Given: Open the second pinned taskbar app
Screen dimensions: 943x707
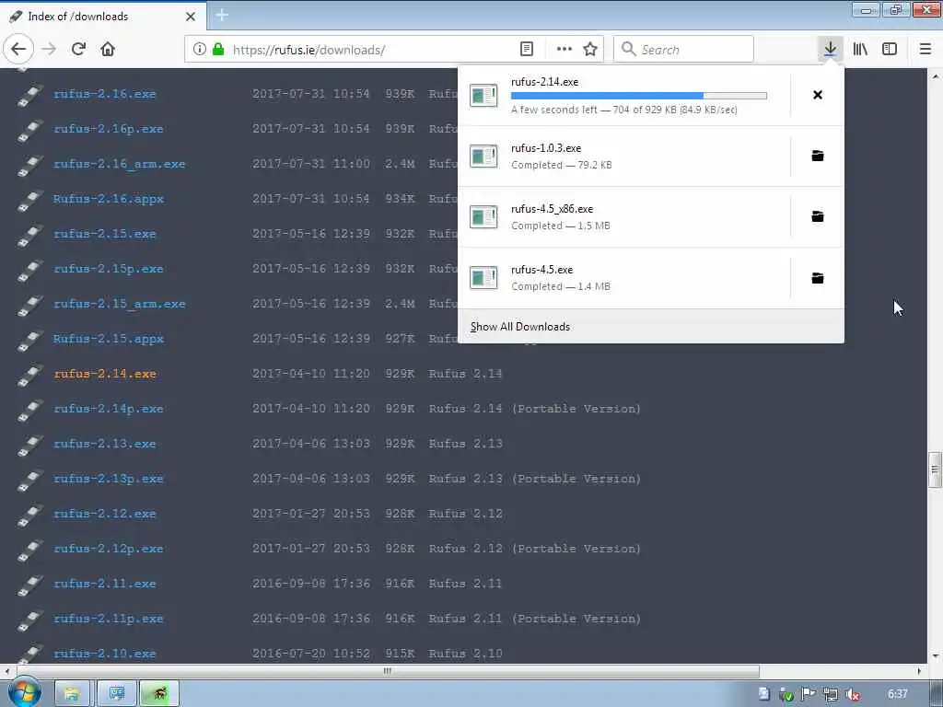Looking at the screenshot, I should (116, 694).
